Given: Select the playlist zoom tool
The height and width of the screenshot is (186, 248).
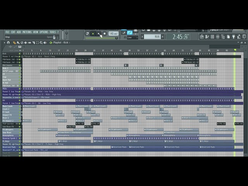Looking at the screenshot, I should click(41, 43).
